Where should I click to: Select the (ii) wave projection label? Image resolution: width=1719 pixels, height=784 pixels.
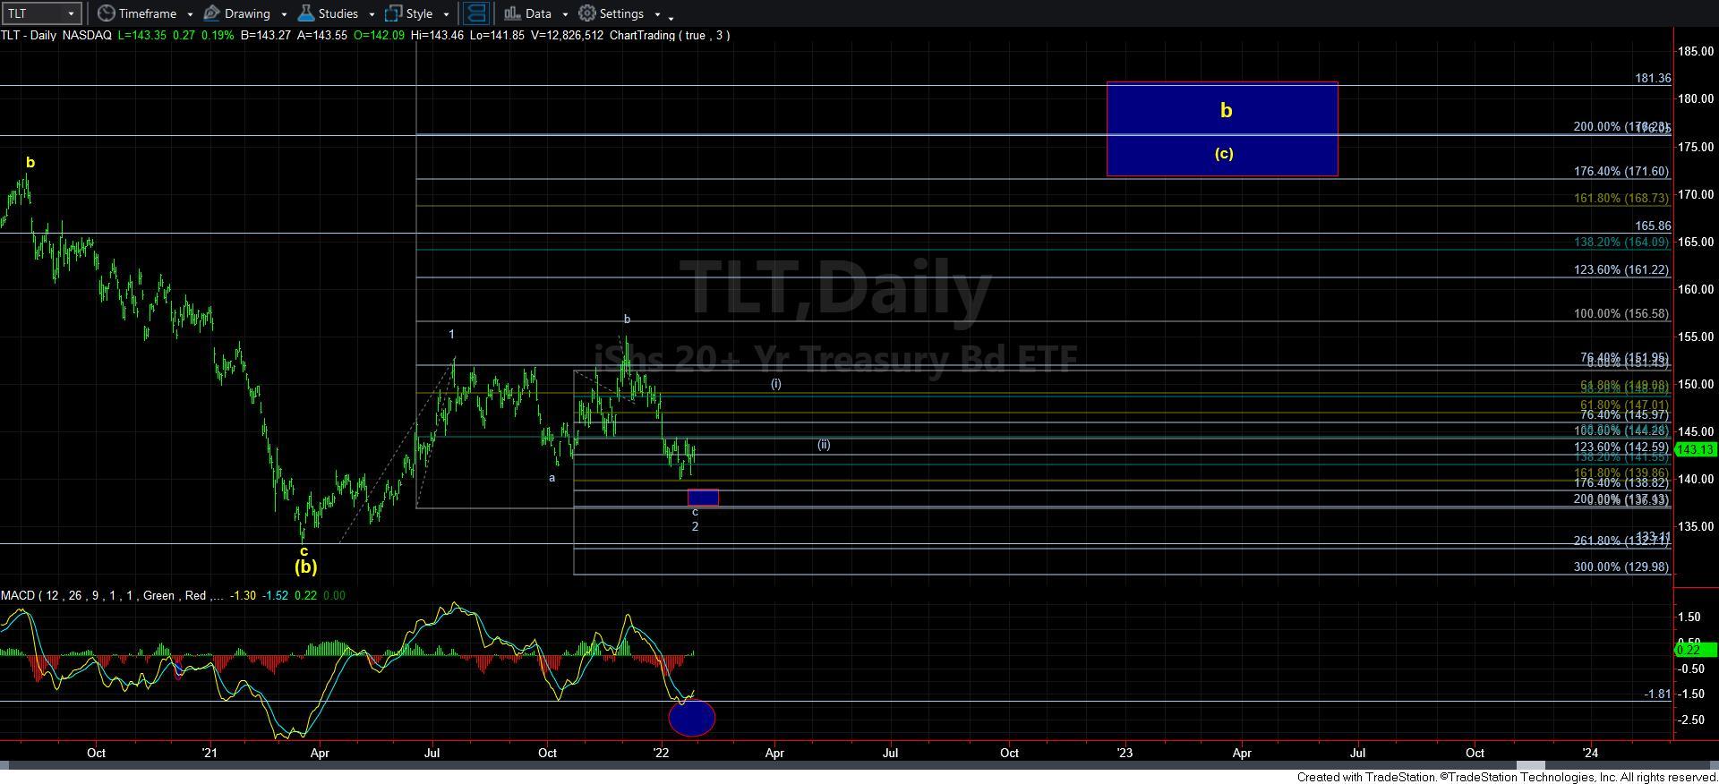tap(824, 444)
